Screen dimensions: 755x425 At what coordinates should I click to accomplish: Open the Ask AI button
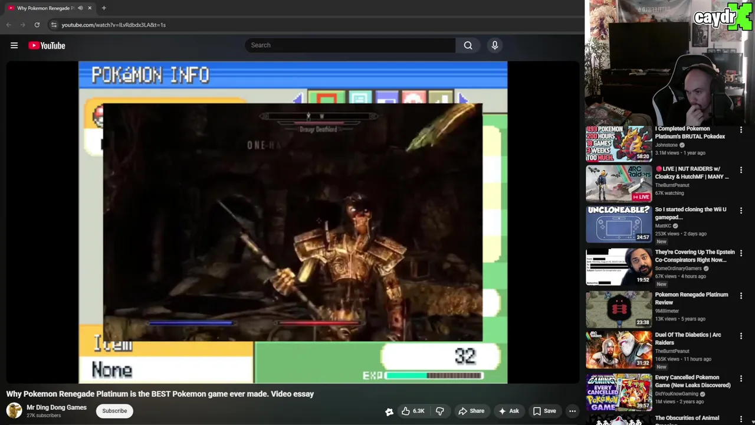(508, 411)
